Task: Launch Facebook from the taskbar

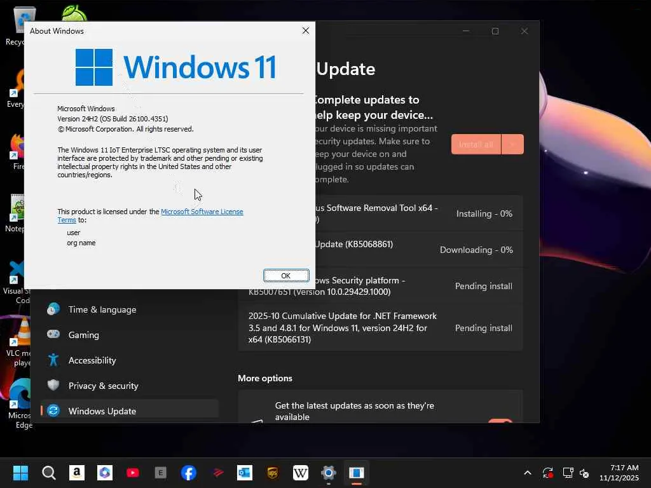Action: click(x=188, y=473)
